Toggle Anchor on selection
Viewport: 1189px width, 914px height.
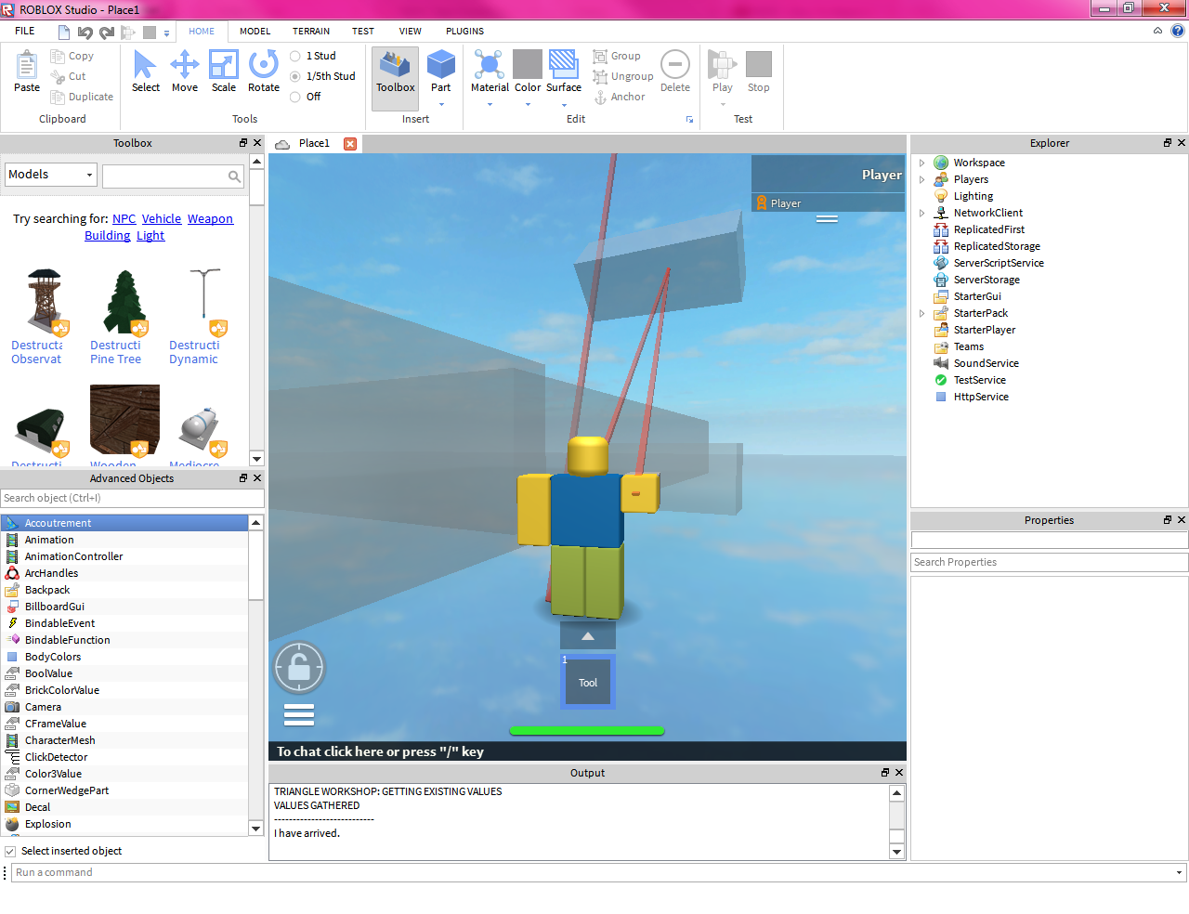click(620, 97)
